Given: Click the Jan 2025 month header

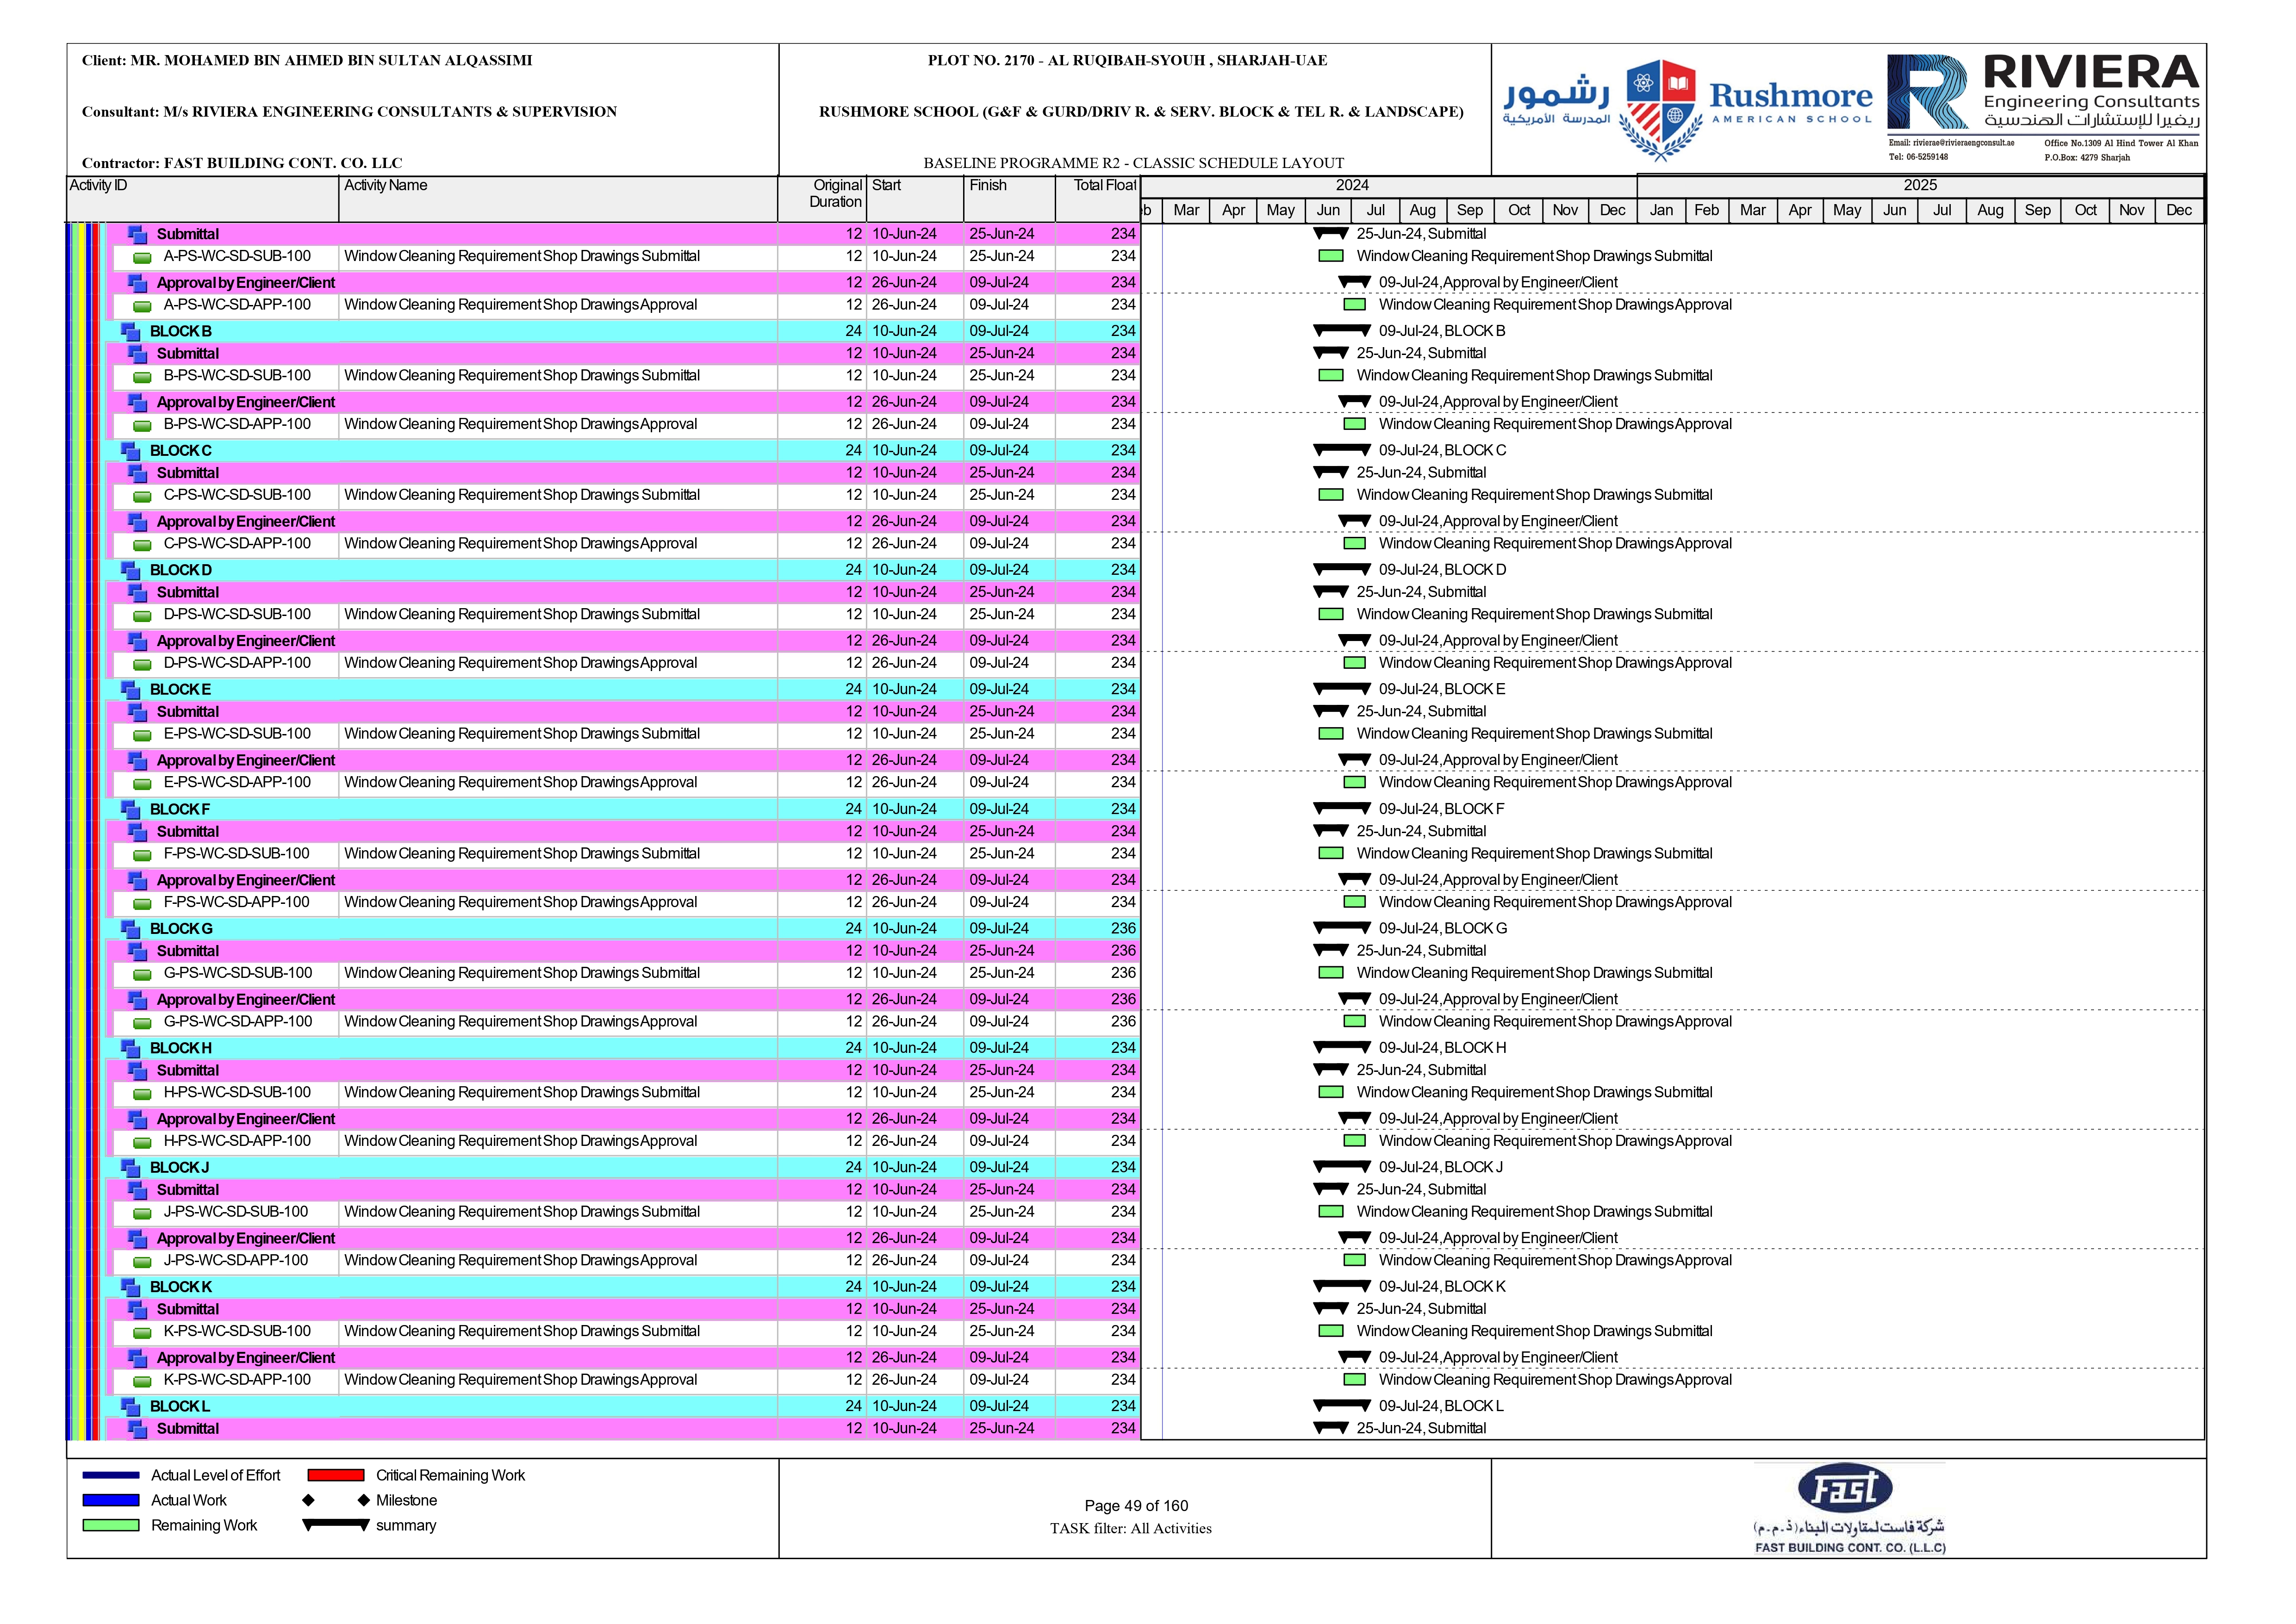Looking at the screenshot, I should pos(1661,211).
